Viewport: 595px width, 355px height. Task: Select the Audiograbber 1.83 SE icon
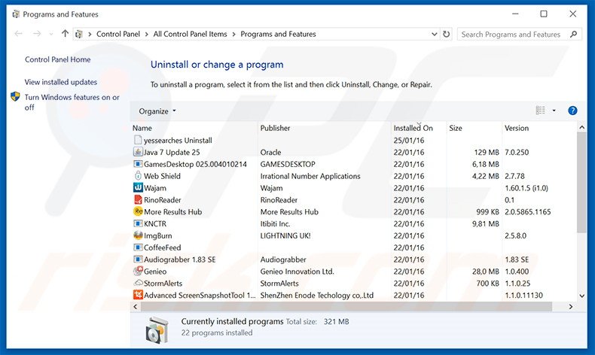[138, 259]
